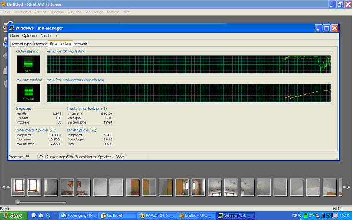Switch to the Netzwerk tab
This screenshot has width=352, height=220.
click(x=80, y=44)
